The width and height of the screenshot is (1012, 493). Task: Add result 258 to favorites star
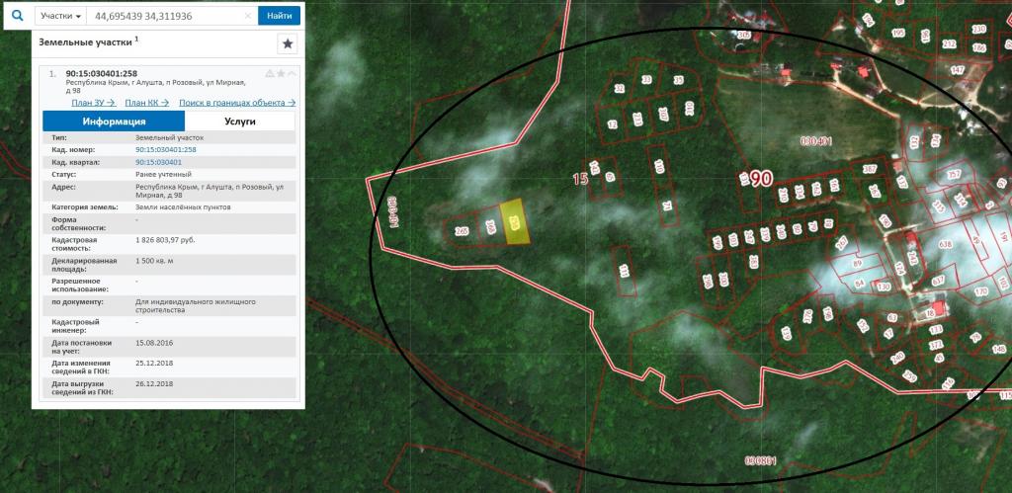281,74
